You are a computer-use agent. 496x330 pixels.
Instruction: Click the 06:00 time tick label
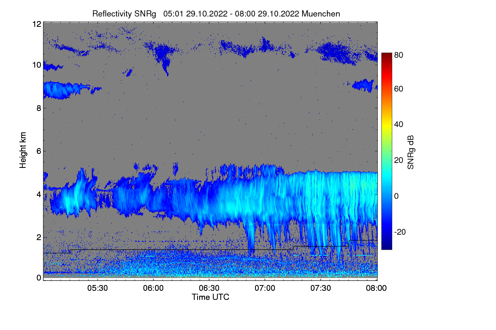click(x=153, y=288)
